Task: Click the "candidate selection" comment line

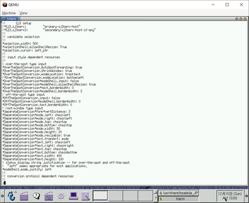Action: point(21,37)
